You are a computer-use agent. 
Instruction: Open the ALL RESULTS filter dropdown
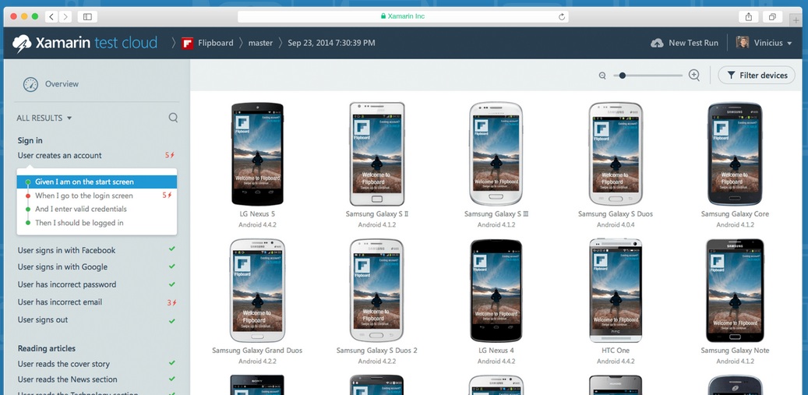pyautogui.click(x=44, y=118)
